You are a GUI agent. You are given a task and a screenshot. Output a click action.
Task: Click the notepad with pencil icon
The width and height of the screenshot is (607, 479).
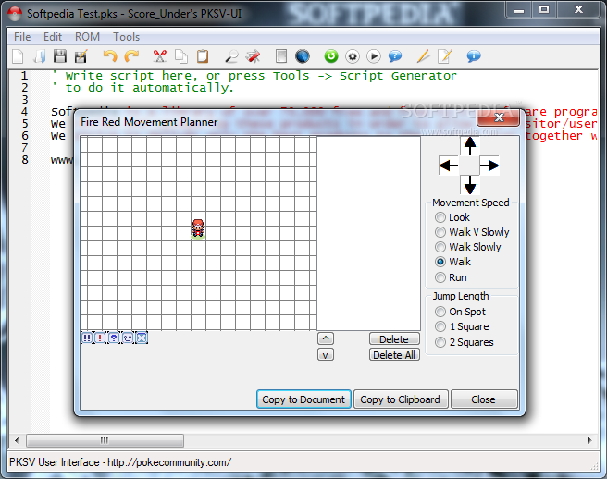(444, 56)
